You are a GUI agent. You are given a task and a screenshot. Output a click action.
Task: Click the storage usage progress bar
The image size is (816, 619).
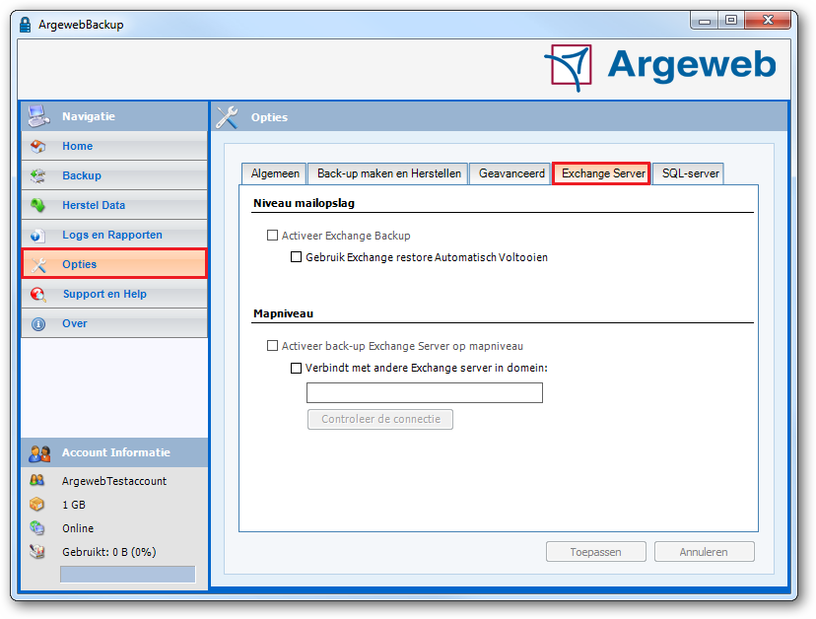(127, 575)
